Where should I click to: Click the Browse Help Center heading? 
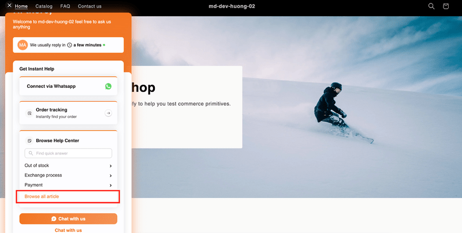[x=57, y=140]
